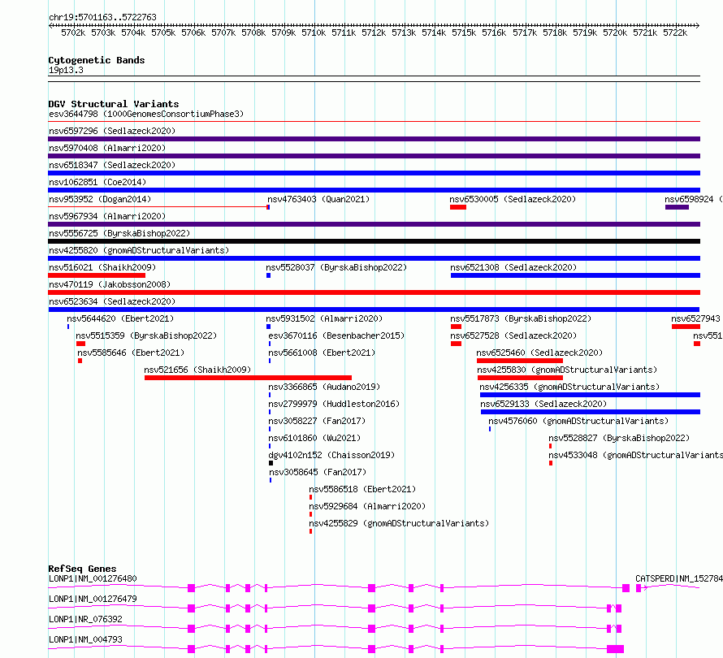Click nsv6530005 (Sedlazeck2020) red bar
The width and height of the screenshot is (723, 658).
[458, 207]
